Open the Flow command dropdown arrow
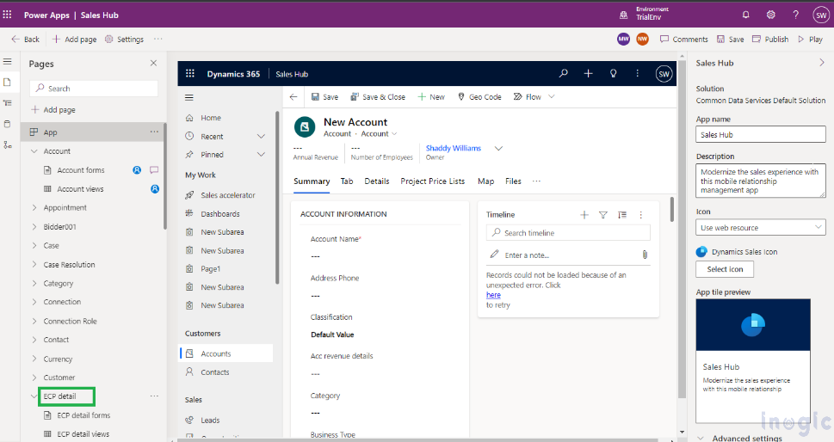 coord(552,96)
